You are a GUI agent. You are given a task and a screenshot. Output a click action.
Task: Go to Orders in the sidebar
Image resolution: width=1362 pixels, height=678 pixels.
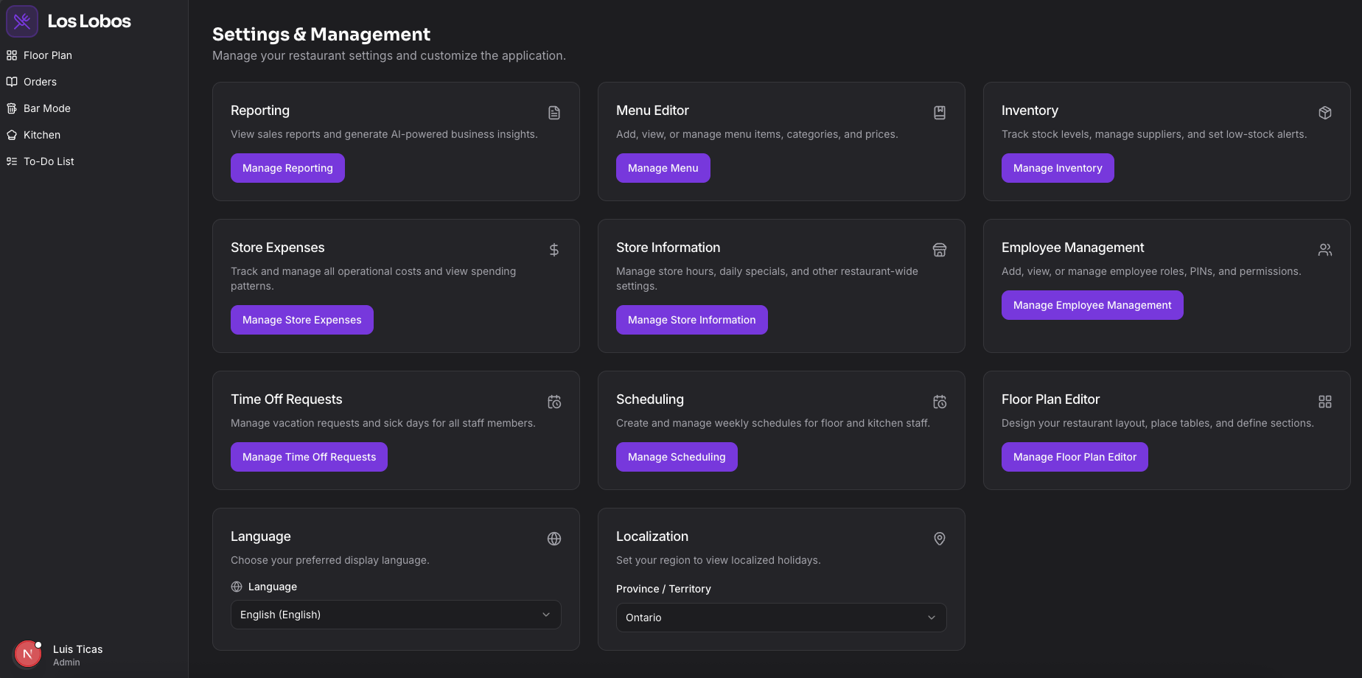40,82
